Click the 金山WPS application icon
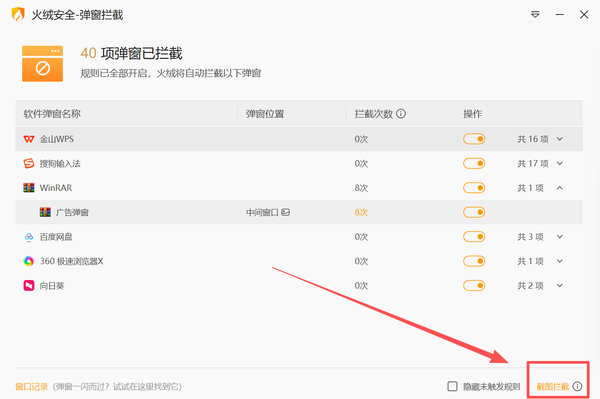The width and height of the screenshot is (600, 399). 29,139
